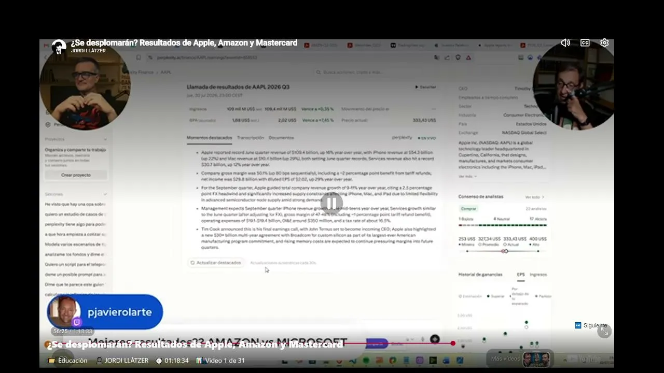This screenshot has width=664, height=373.
Task: Select the Ingresos tab in Historial de ganancias
Action: click(x=538, y=275)
